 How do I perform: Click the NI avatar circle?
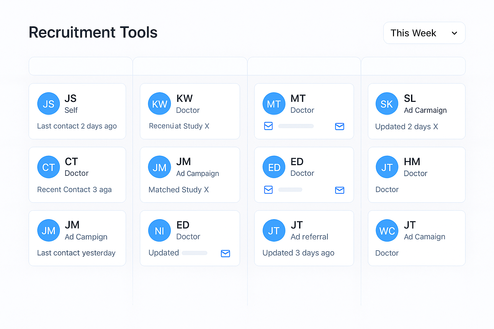coord(160,230)
